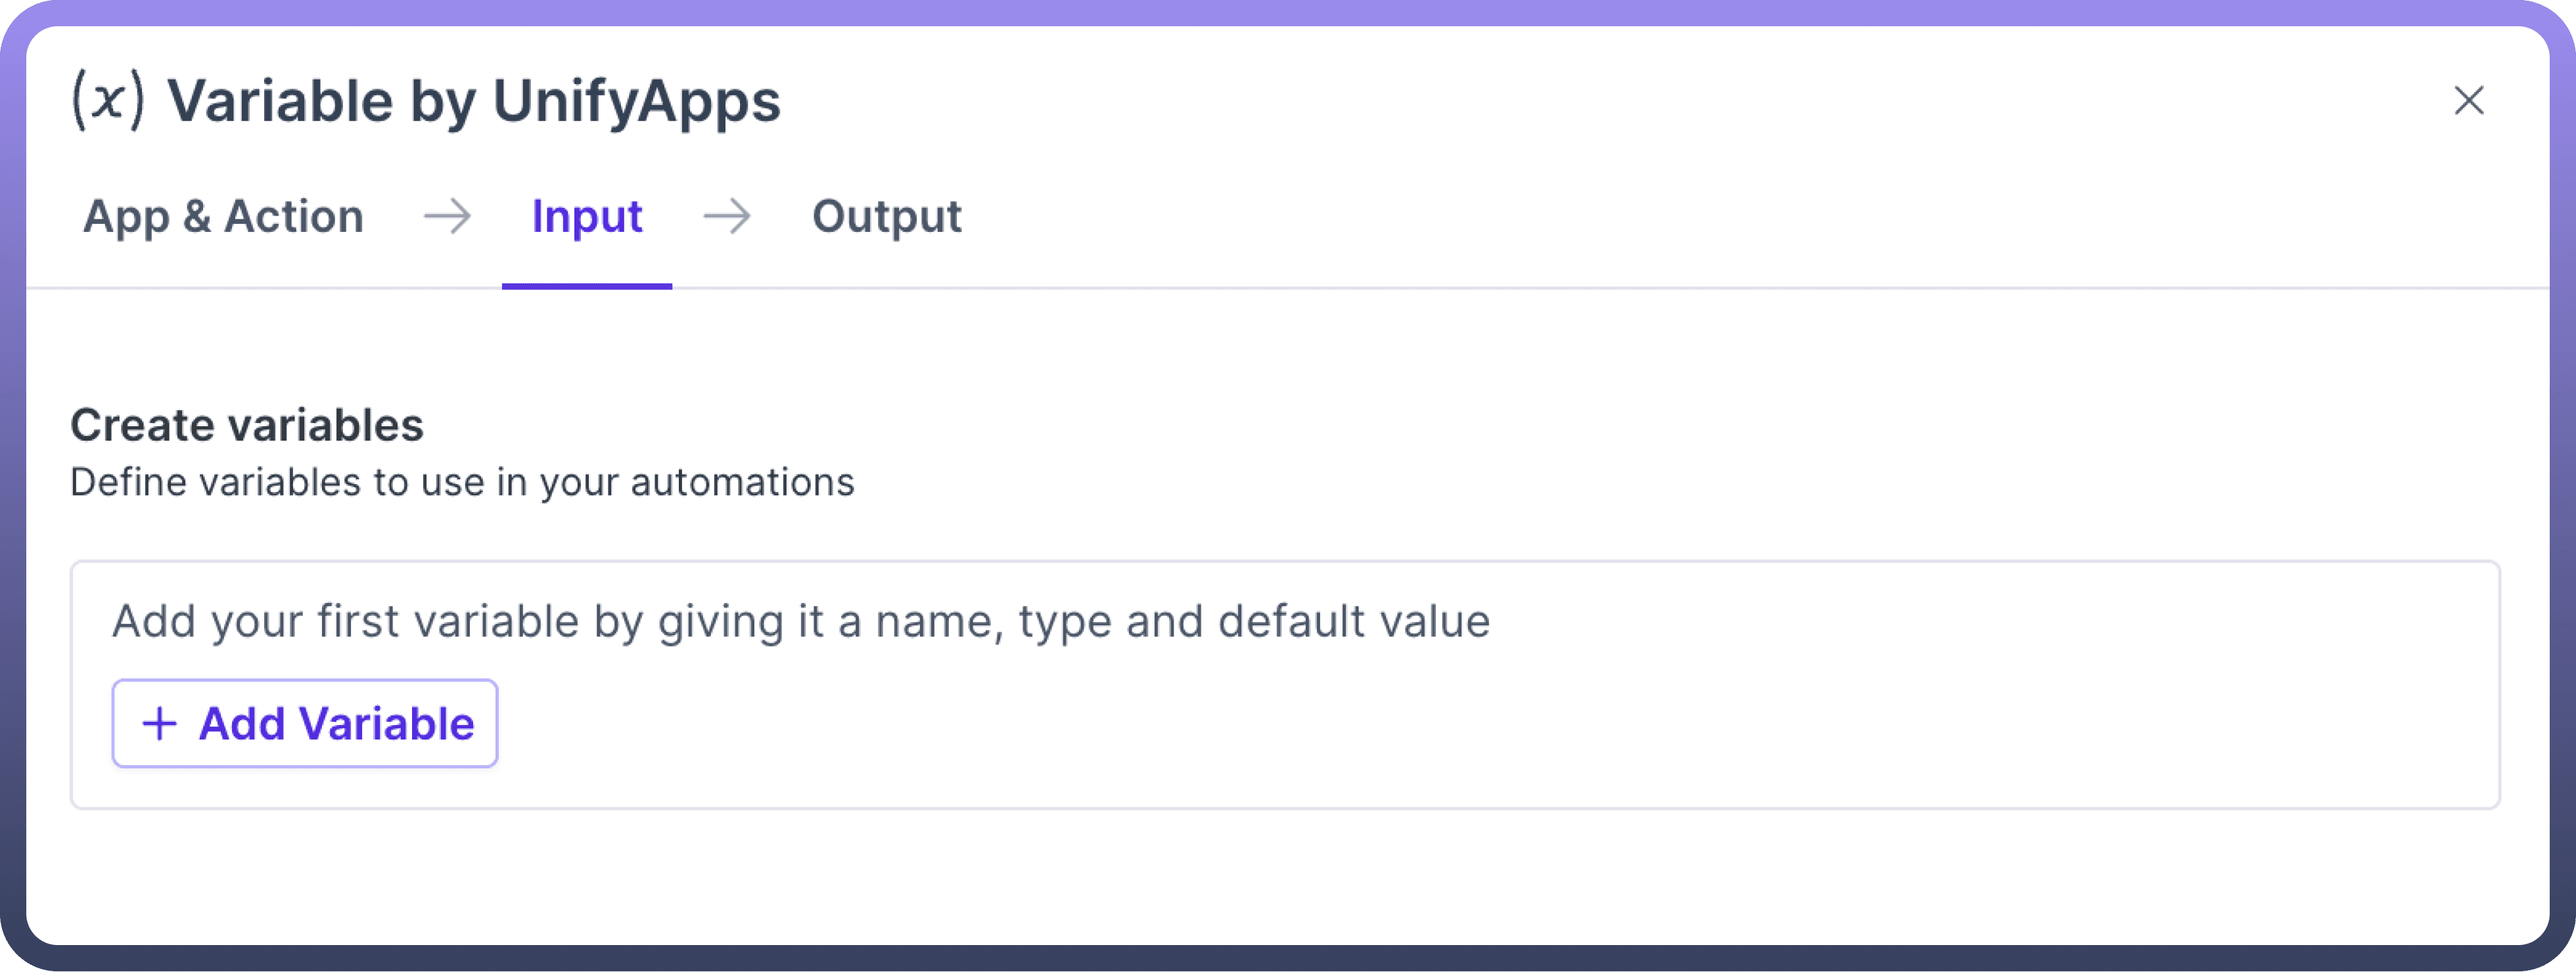Click empty tab bar space right of Output
The height and width of the screenshot is (972, 2576).
(x=1700, y=216)
